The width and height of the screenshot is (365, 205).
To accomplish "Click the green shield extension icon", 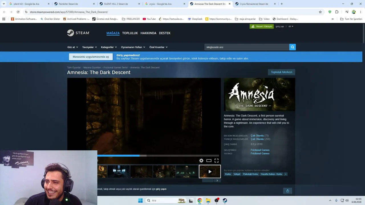I will (330, 12).
